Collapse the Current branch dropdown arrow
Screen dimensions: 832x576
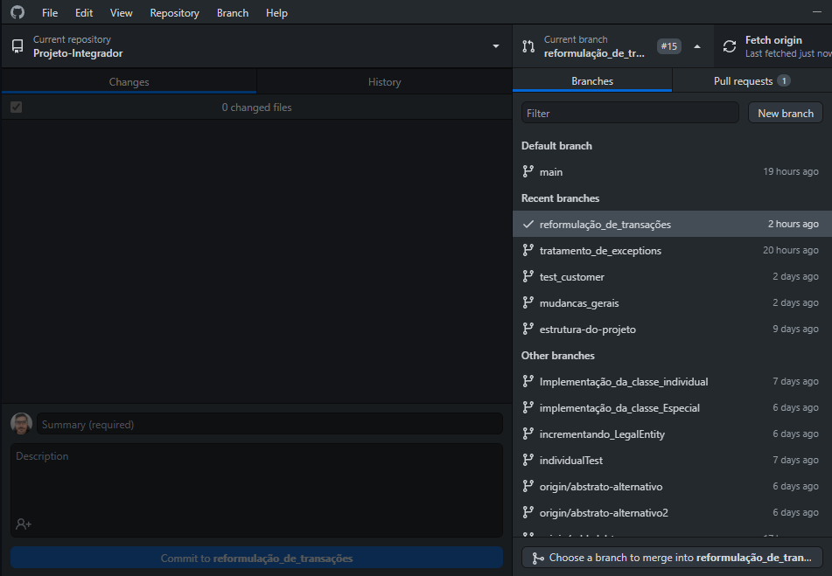[698, 45]
